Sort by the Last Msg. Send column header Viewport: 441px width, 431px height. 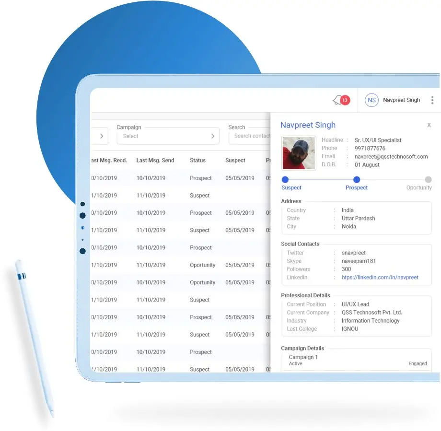(x=155, y=161)
